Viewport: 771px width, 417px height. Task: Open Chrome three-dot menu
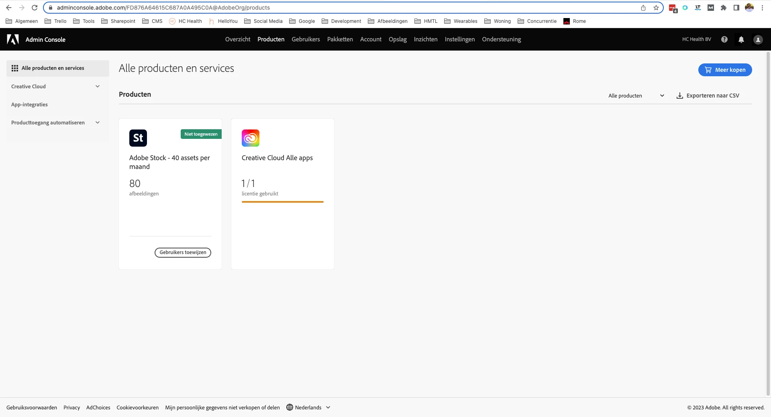coord(762,8)
